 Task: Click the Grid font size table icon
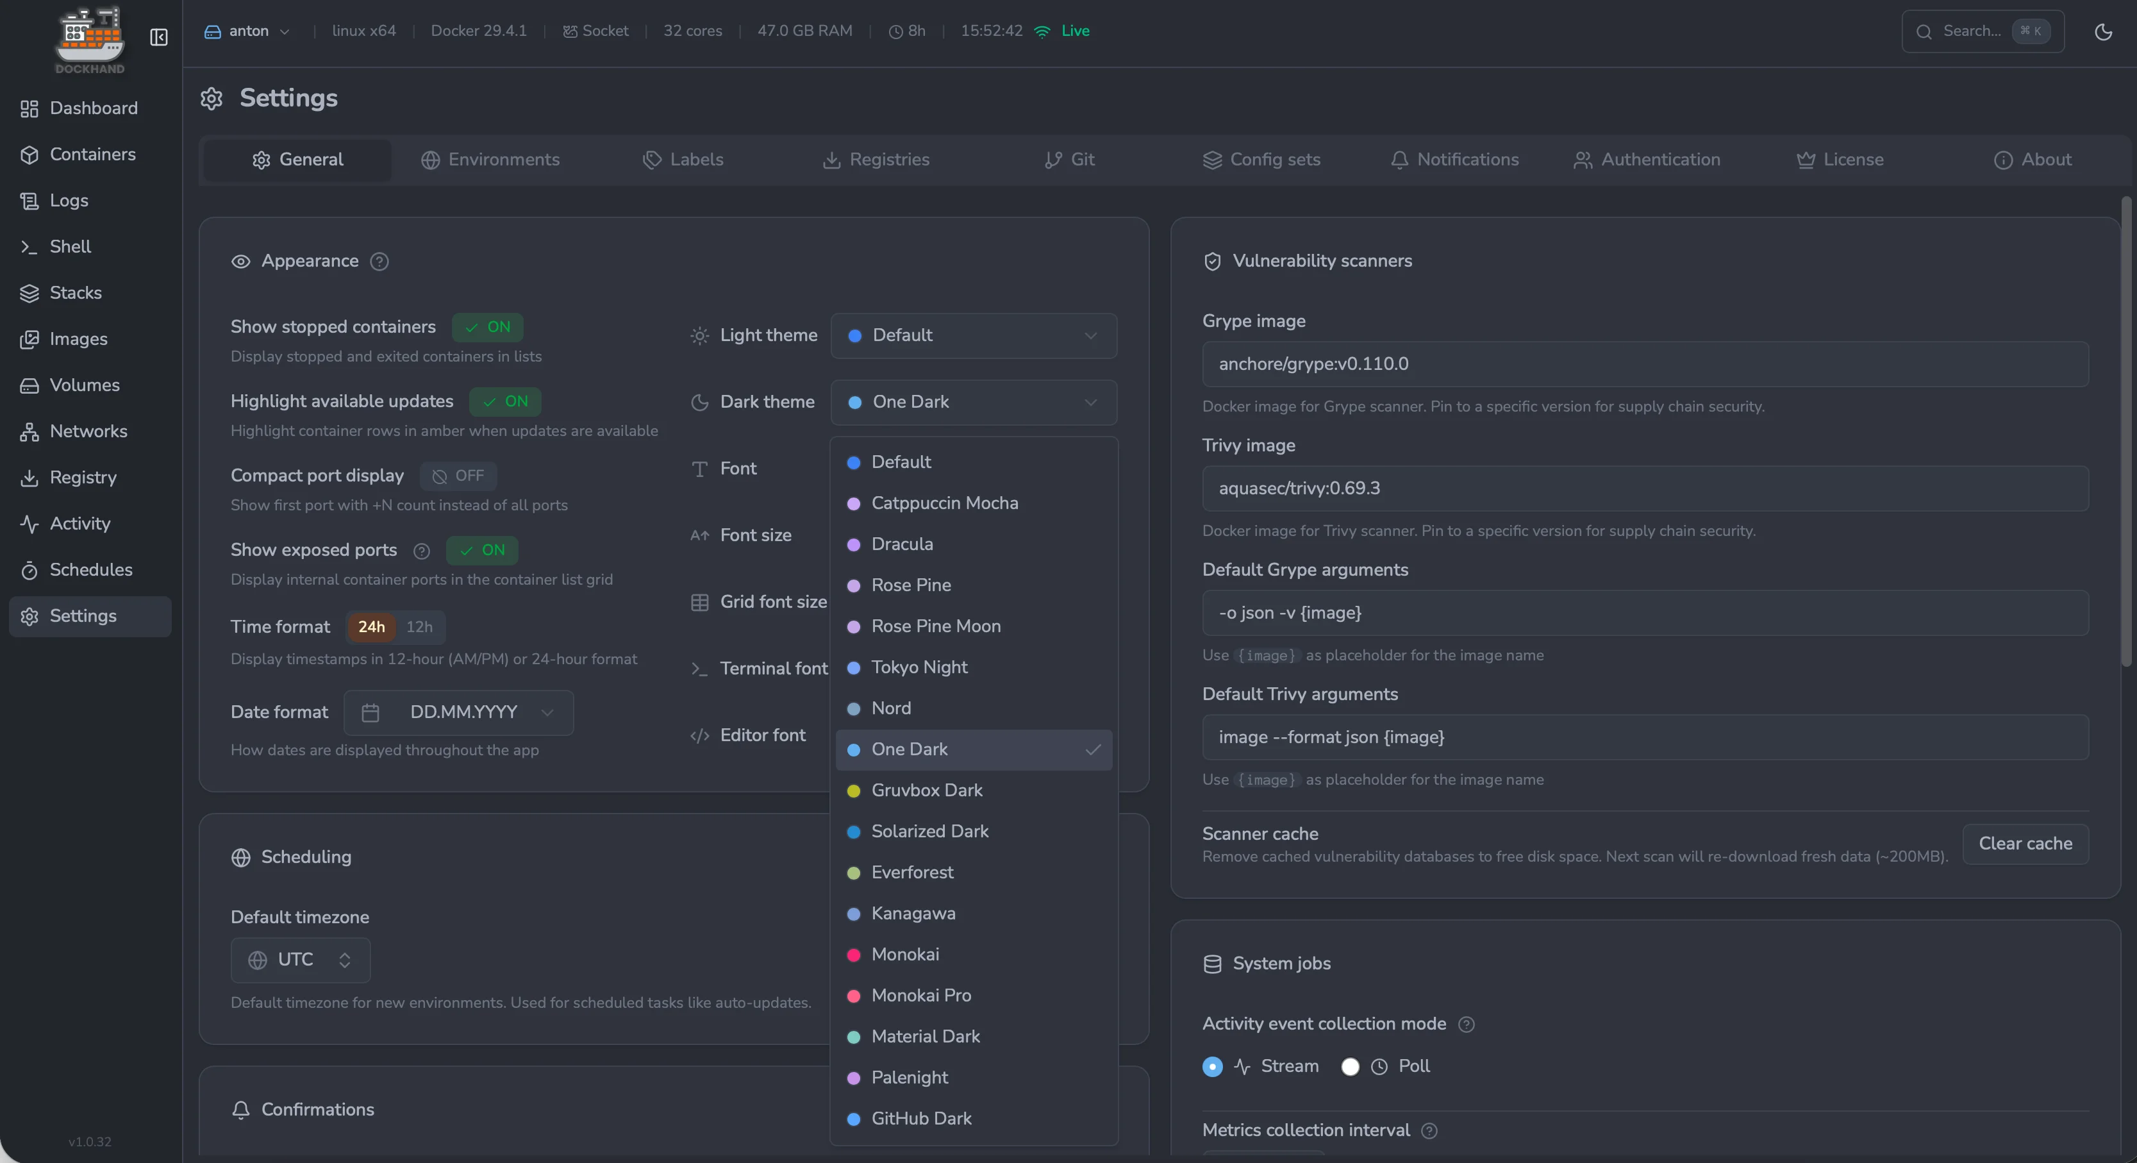(x=699, y=602)
